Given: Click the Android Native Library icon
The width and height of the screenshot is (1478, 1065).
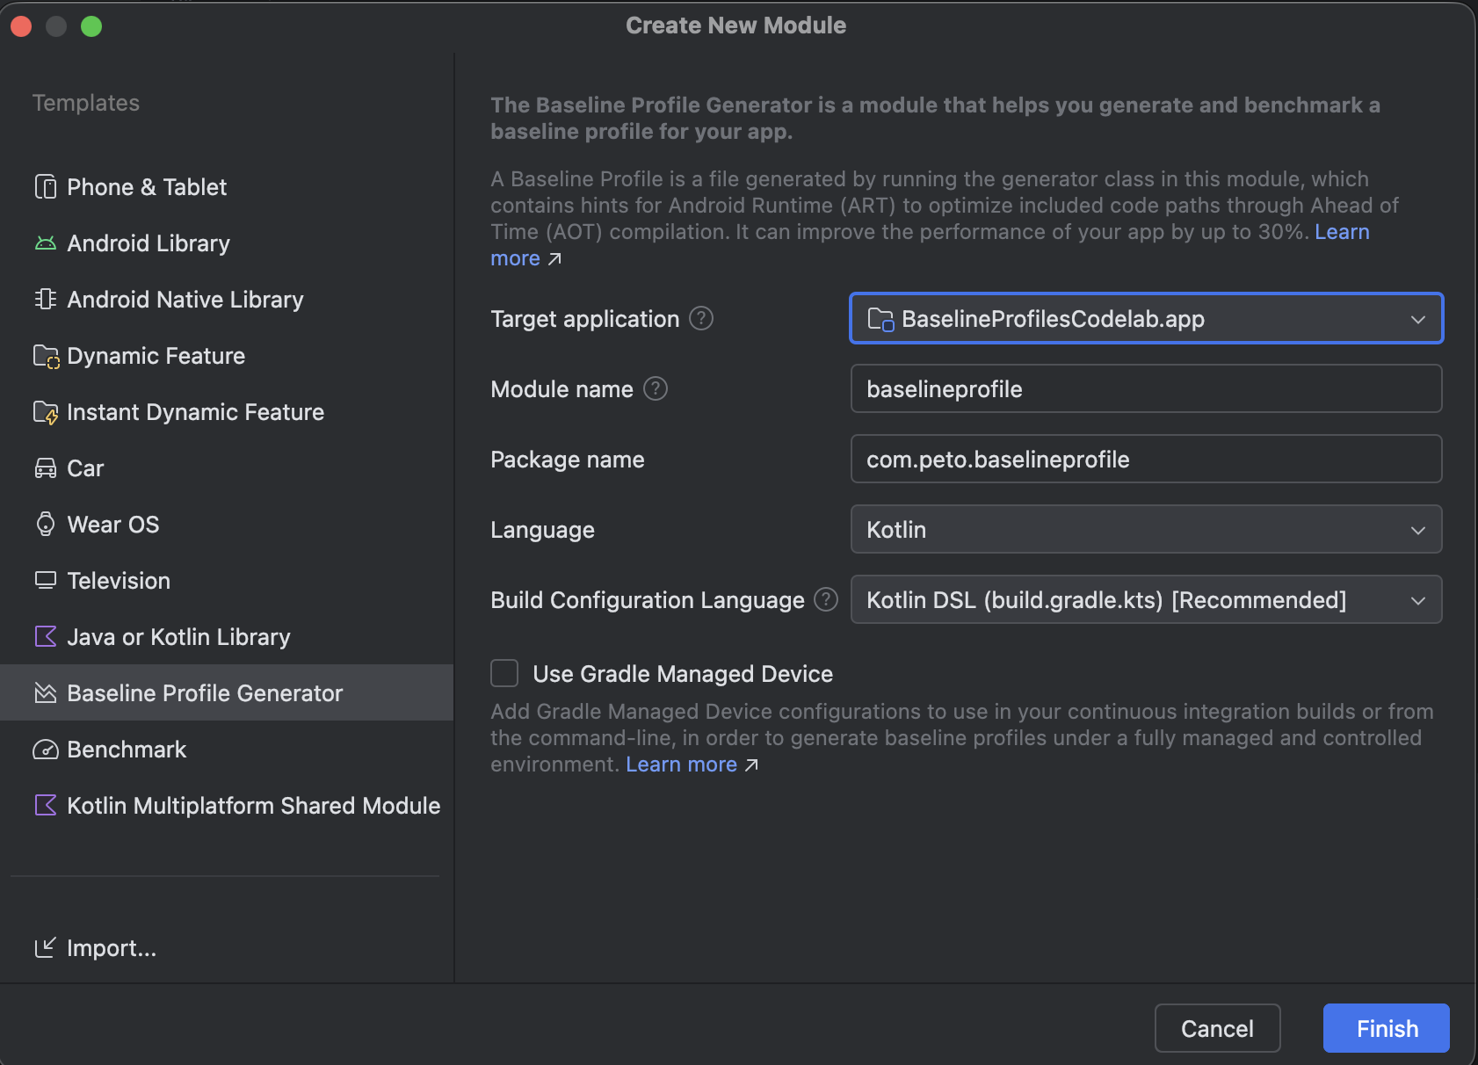Looking at the screenshot, I should click(x=46, y=300).
